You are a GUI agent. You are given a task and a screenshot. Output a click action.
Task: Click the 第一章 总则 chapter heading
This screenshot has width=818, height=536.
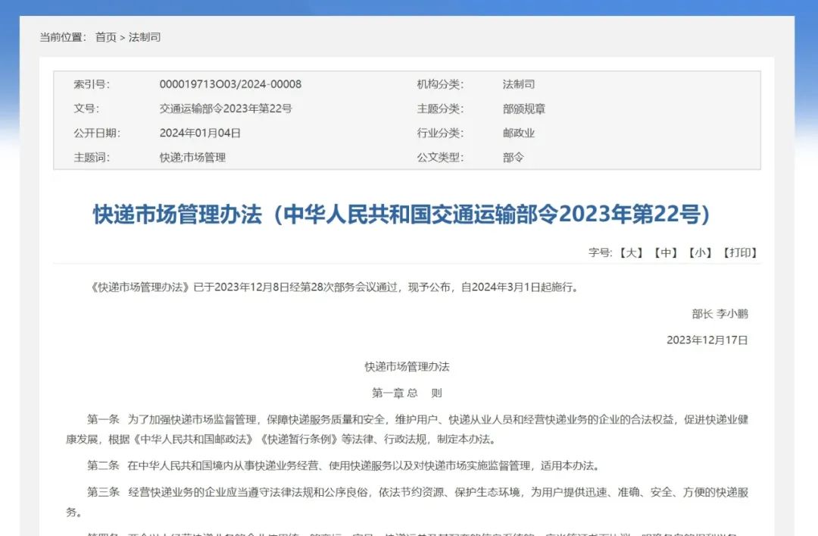point(407,393)
